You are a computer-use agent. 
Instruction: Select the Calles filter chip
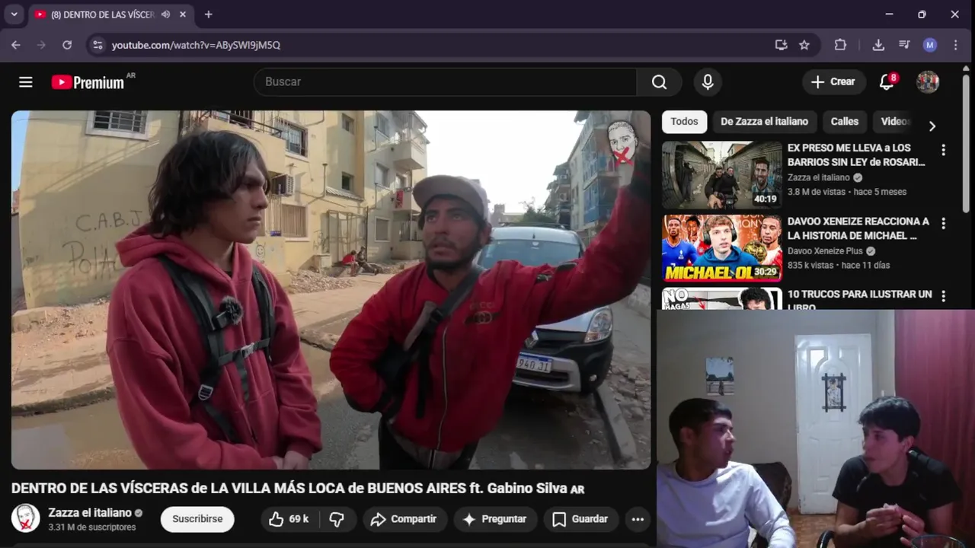(844, 122)
